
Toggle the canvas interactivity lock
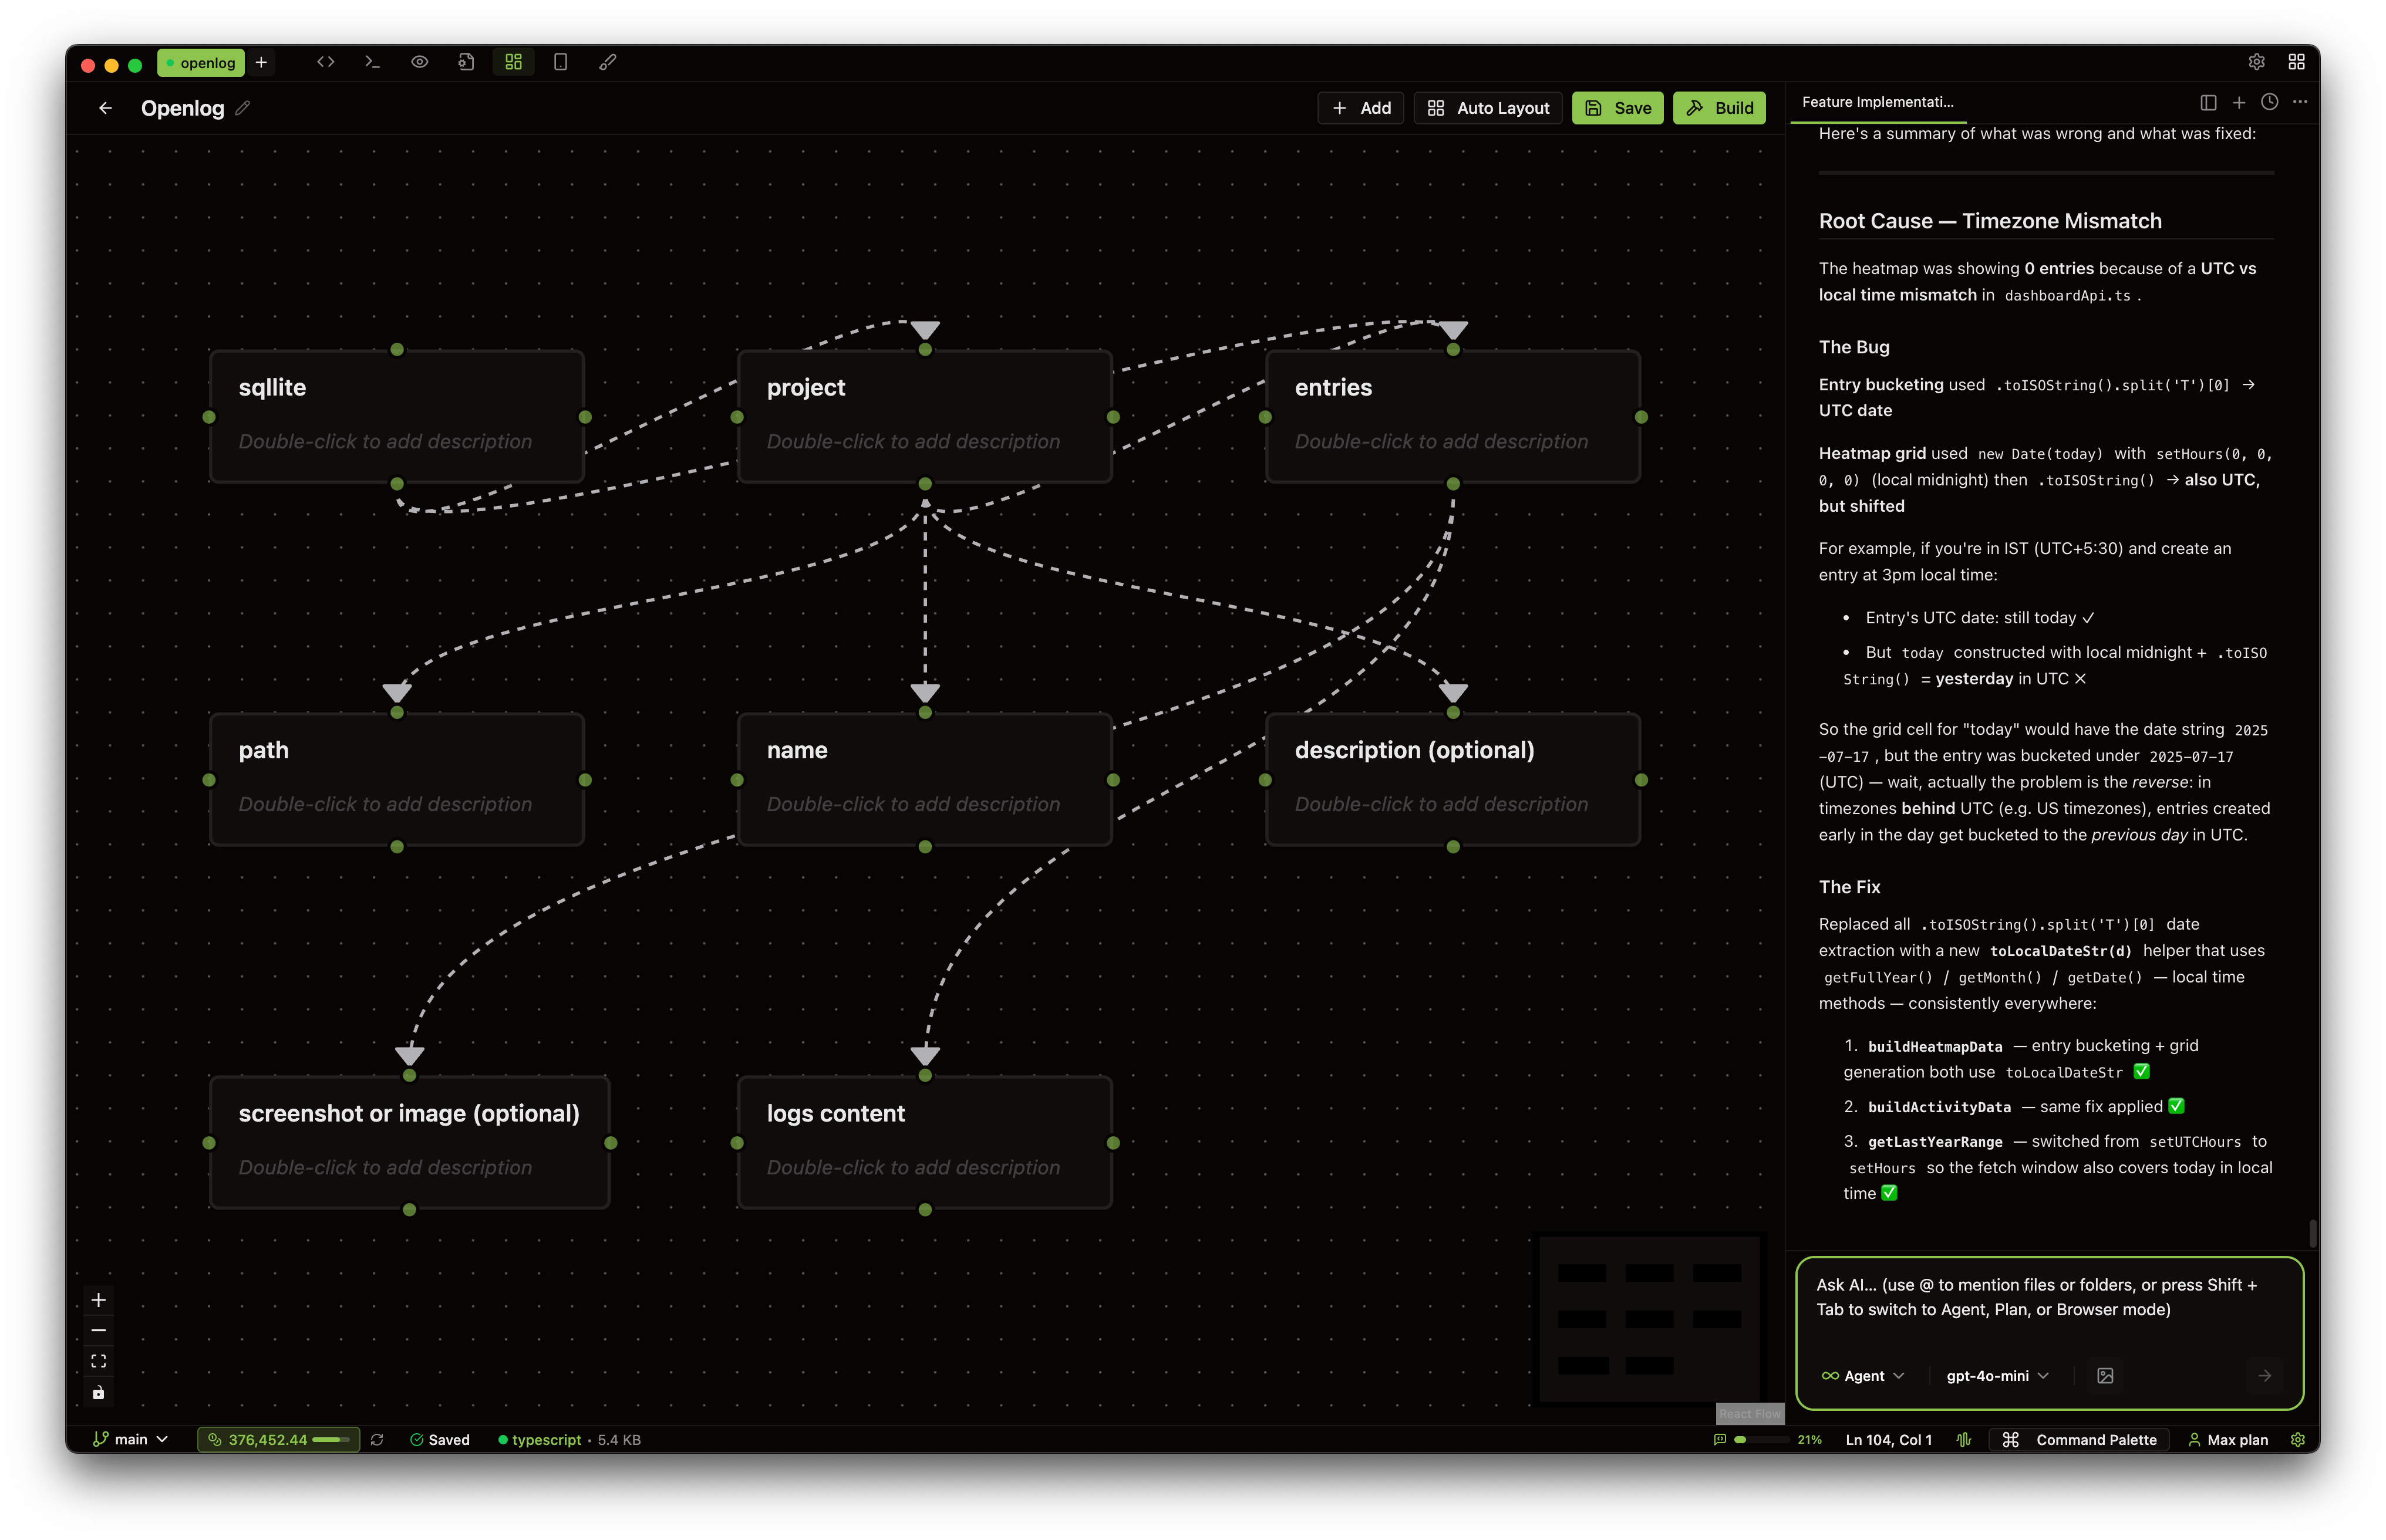(98, 1392)
